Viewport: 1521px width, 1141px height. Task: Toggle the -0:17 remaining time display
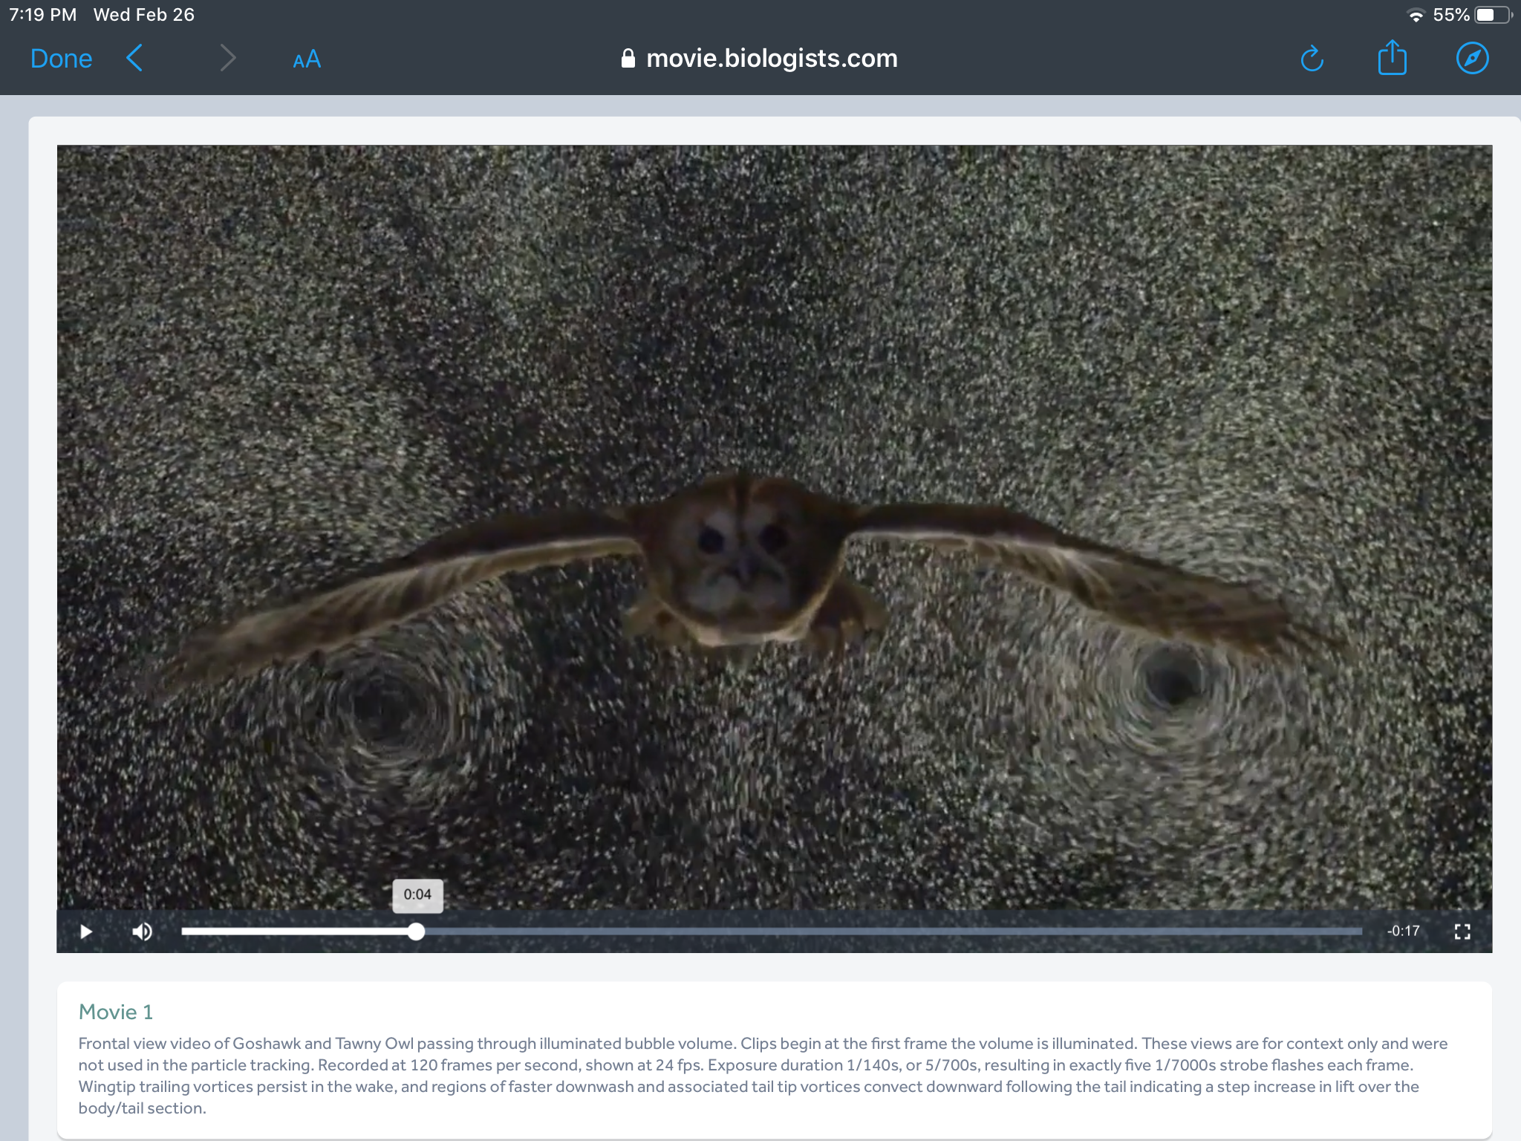pos(1403,932)
